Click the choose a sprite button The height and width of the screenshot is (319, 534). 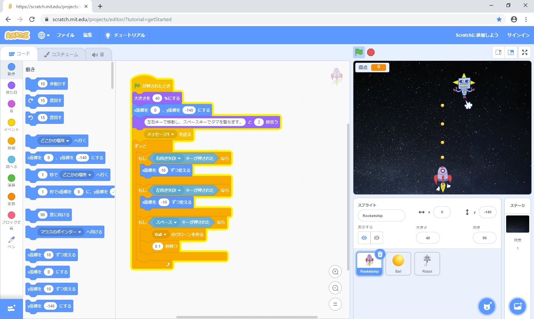[x=487, y=306]
